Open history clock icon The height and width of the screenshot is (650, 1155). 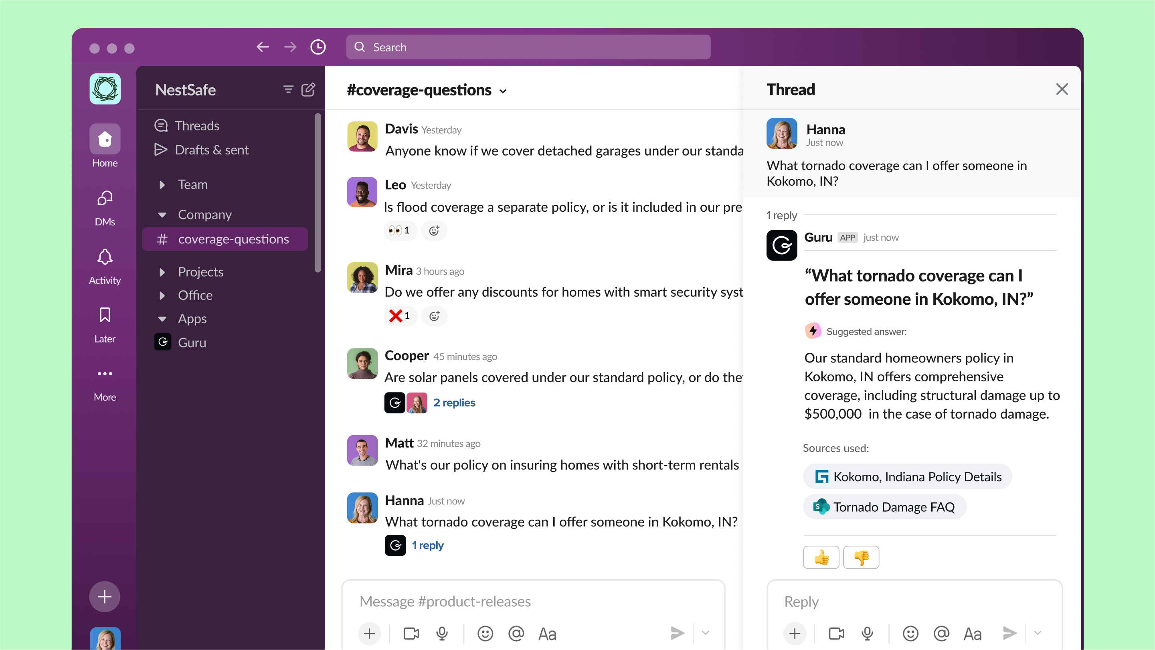coord(318,47)
